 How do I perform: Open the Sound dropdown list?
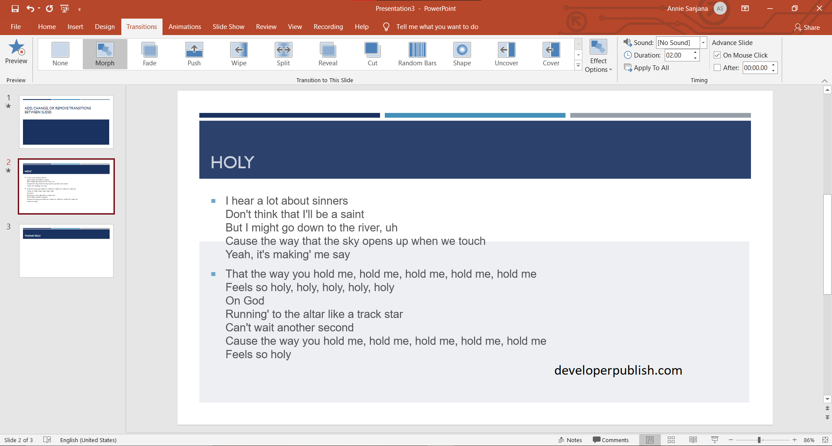tap(703, 42)
